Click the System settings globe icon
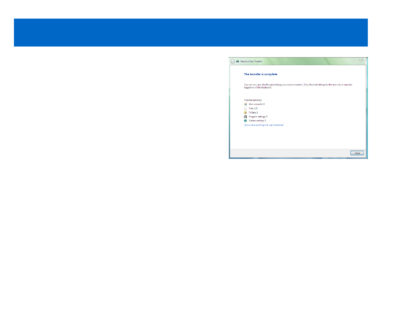 [x=246, y=121]
